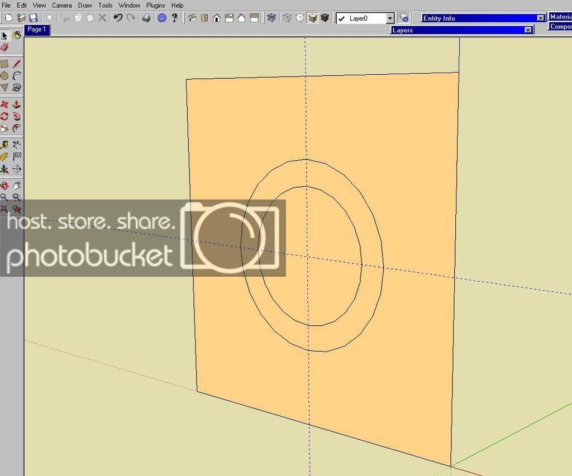Select the Line pencil tool
The image size is (572, 476).
pyautogui.click(x=16, y=64)
